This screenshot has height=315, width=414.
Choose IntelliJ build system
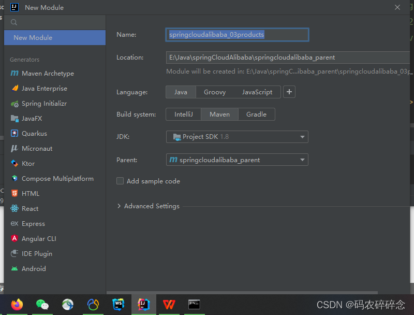(x=184, y=114)
